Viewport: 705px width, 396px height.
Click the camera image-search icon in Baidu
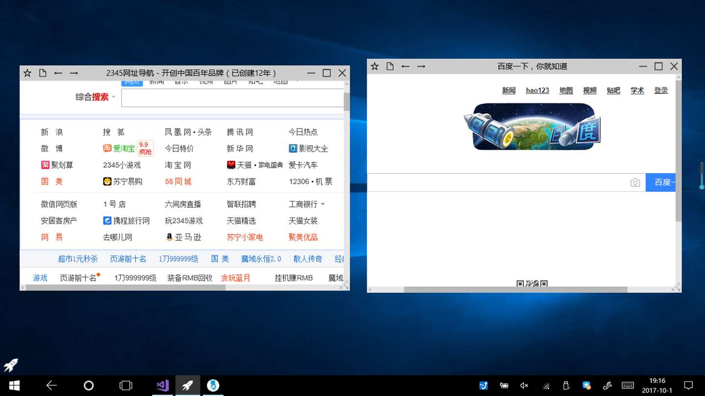coord(635,182)
